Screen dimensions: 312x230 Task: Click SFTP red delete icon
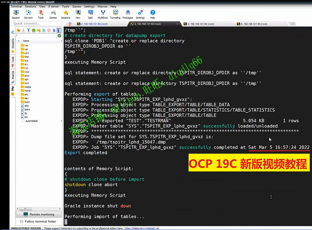pos(49,30)
